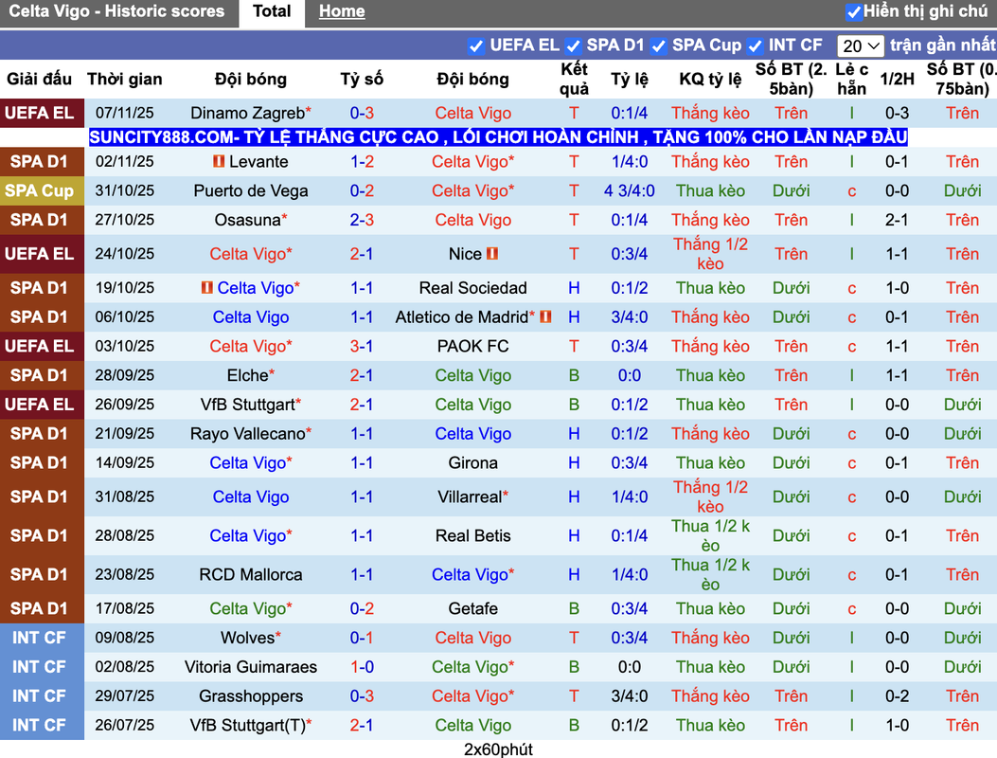Click date 17/08/25 in Getafe row
The width and height of the screenshot is (997, 758).
125,609
